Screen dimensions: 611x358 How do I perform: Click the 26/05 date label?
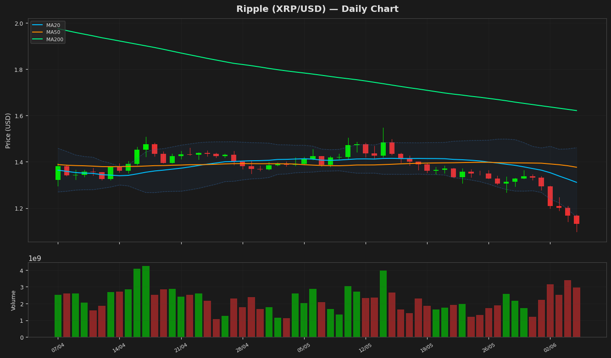pyautogui.click(x=488, y=347)
